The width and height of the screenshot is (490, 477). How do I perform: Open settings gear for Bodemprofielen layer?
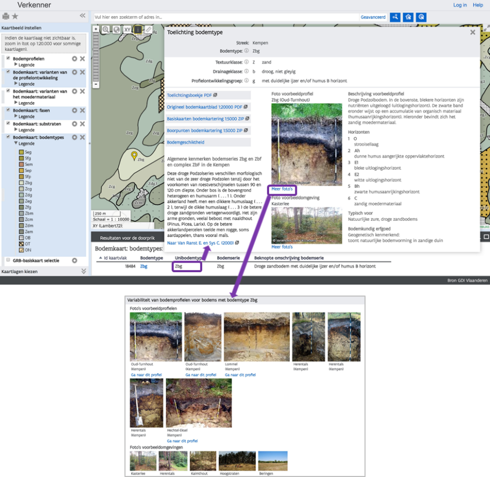(75, 59)
